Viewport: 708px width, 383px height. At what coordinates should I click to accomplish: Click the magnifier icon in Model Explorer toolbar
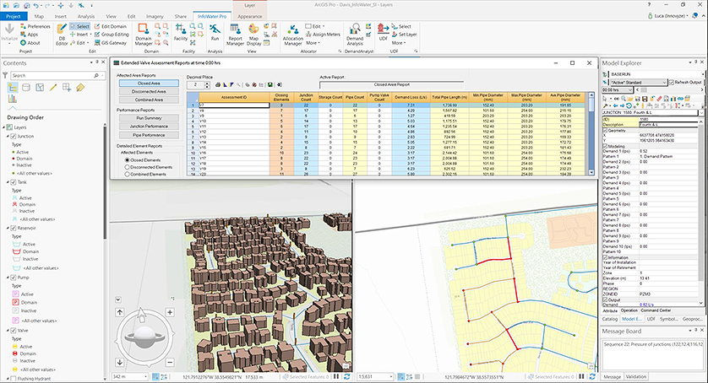624,99
